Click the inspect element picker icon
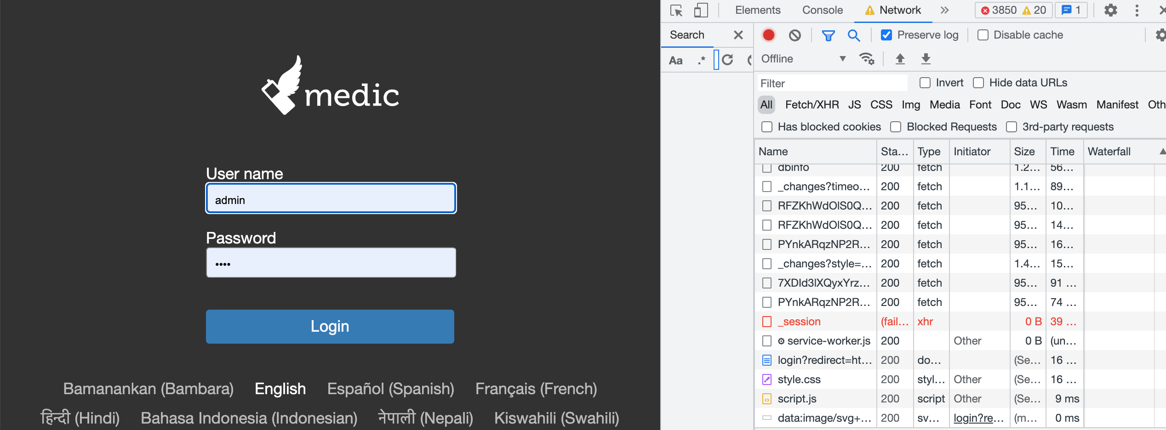Viewport: 1166px width, 430px height. (676, 10)
